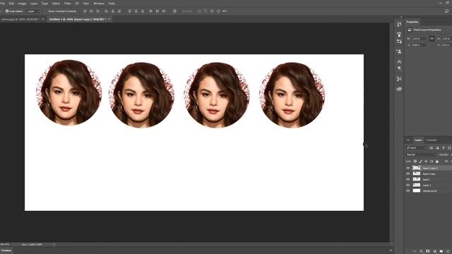Click the Create new group folder icon

(441, 251)
